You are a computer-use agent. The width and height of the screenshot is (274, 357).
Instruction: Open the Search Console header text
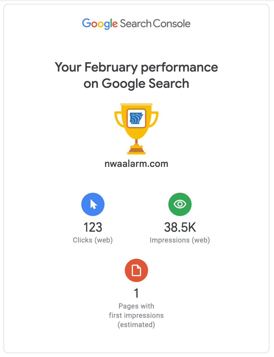155,24
